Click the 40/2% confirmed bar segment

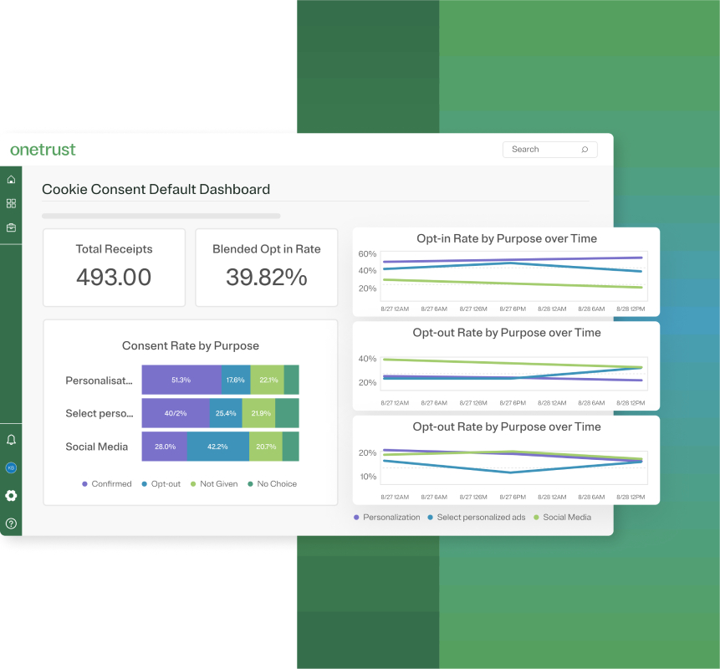[176, 413]
